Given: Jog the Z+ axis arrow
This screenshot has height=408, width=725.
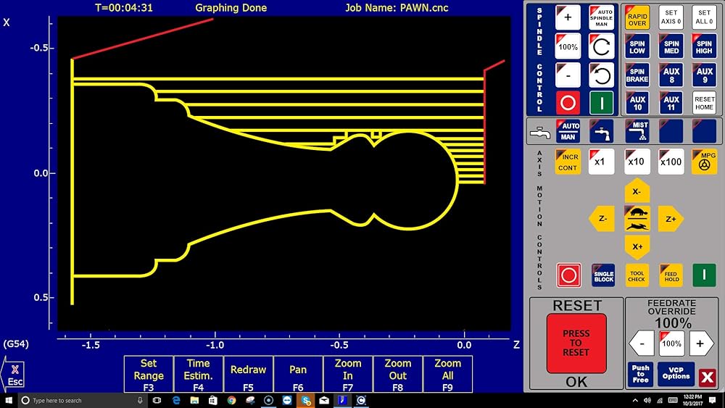Looking at the screenshot, I should click(671, 219).
